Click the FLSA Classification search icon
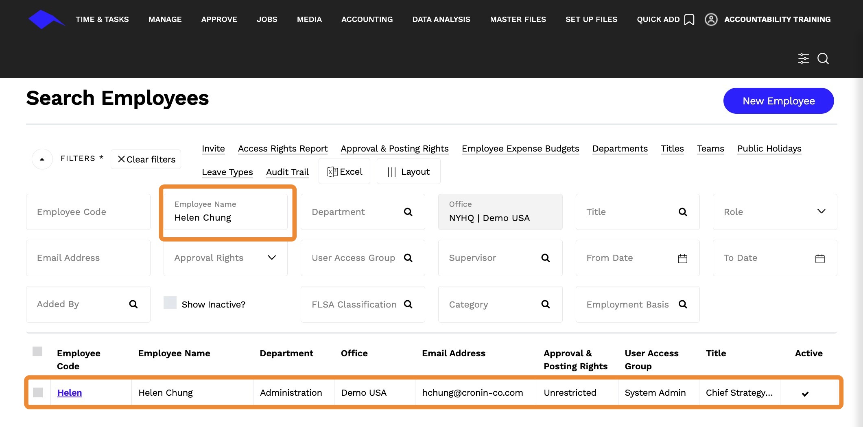This screenshot has width=863, height=427. pyautogui.click(x=408, y=304)
